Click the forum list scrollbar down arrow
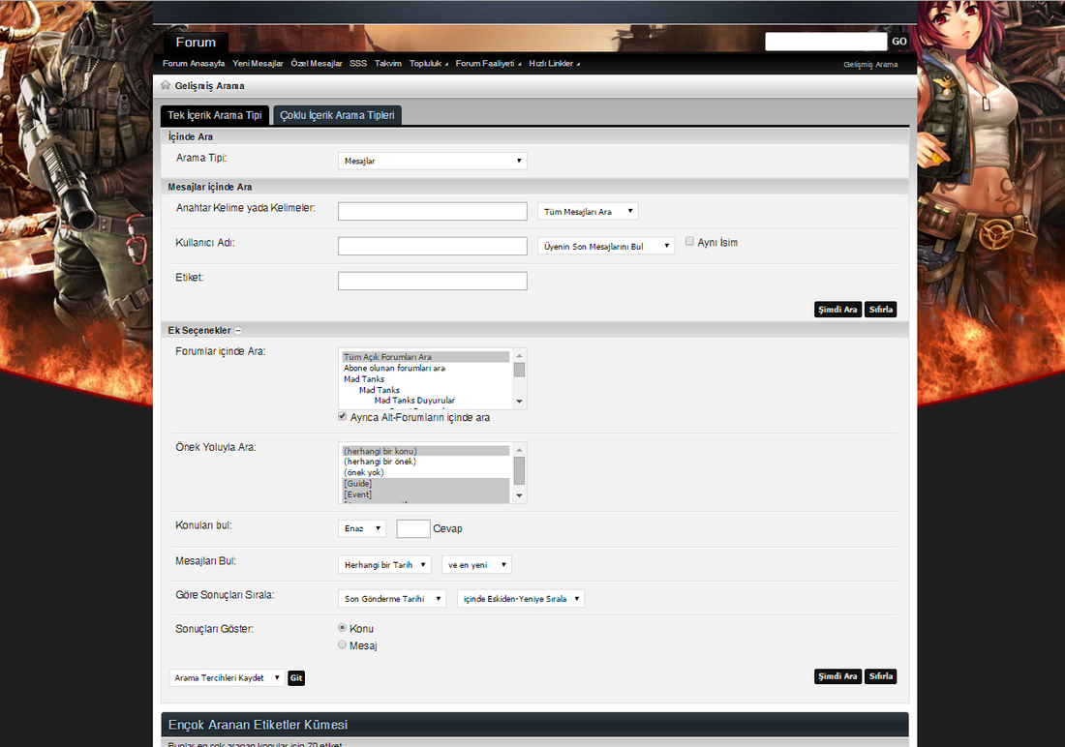Viewport: 1065px width, 747px height. [x=520, y=402]
